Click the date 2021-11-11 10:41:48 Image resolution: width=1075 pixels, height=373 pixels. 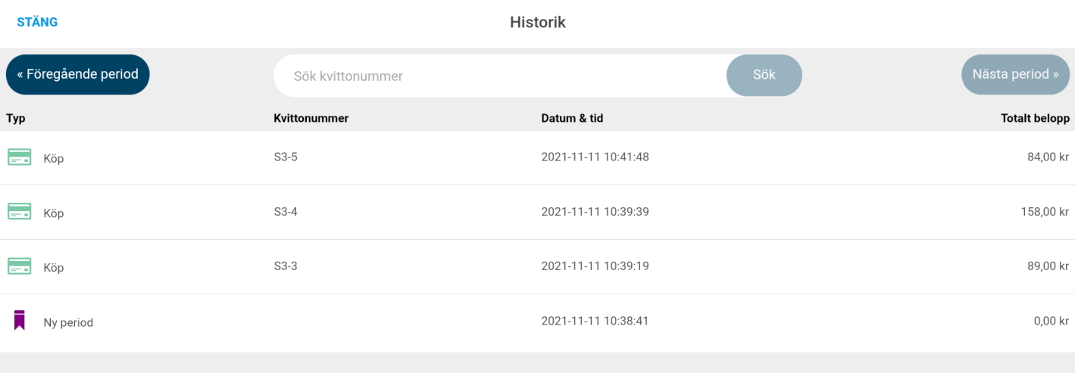[x=595, y=157]
